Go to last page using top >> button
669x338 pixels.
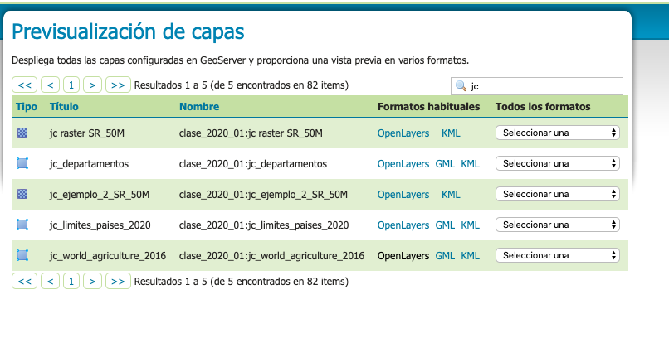pyautogui.click(x=119, y=84)
